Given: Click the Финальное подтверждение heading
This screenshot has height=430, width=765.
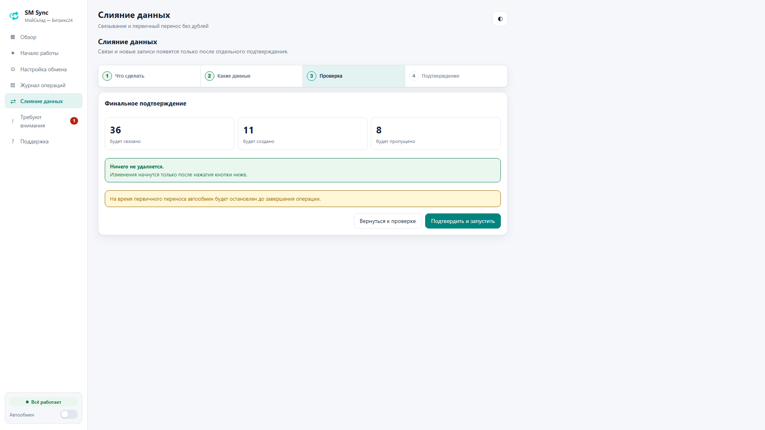Looking at the screenshot, I should tap(145, 104).
